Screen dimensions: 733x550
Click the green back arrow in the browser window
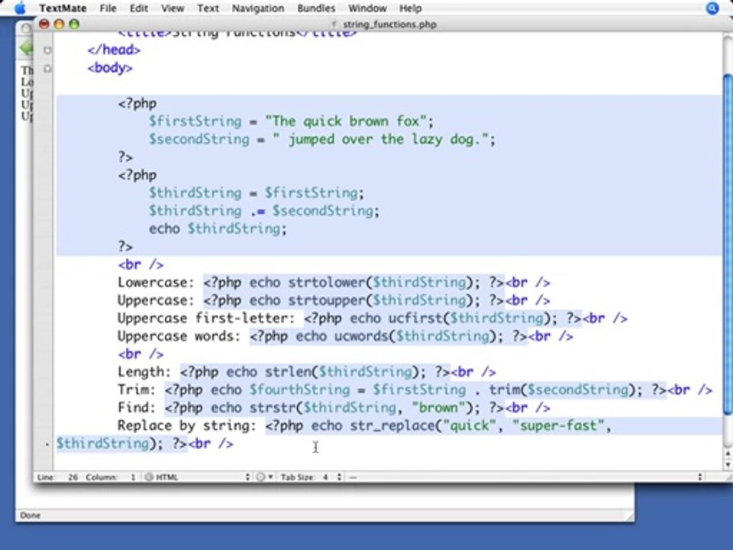26,48
